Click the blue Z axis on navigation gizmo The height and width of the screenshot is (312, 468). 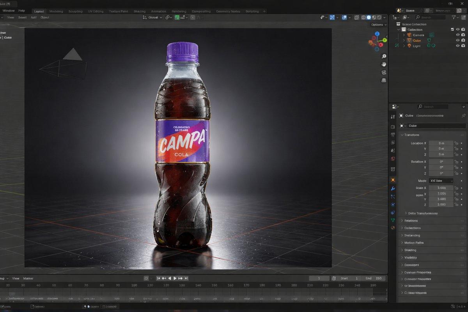coord(377,34)
